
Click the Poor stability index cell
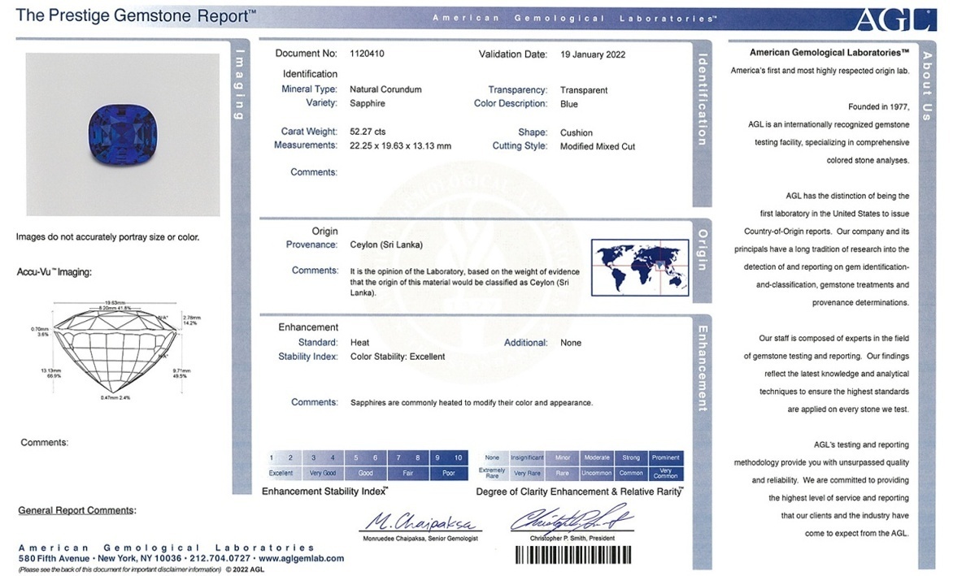(x=449, y=473)
